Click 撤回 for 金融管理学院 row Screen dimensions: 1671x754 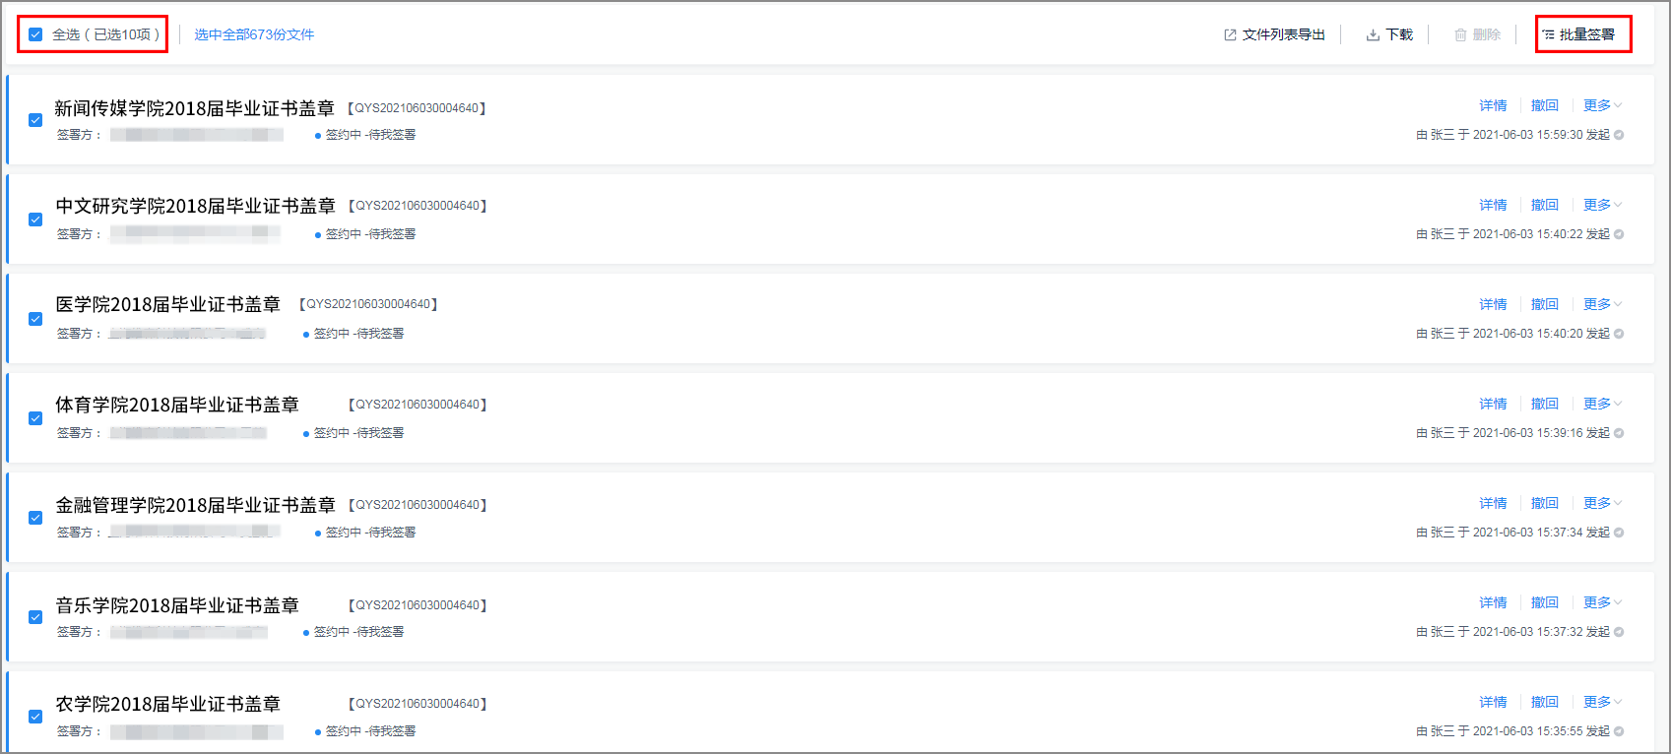point(1545,503)
